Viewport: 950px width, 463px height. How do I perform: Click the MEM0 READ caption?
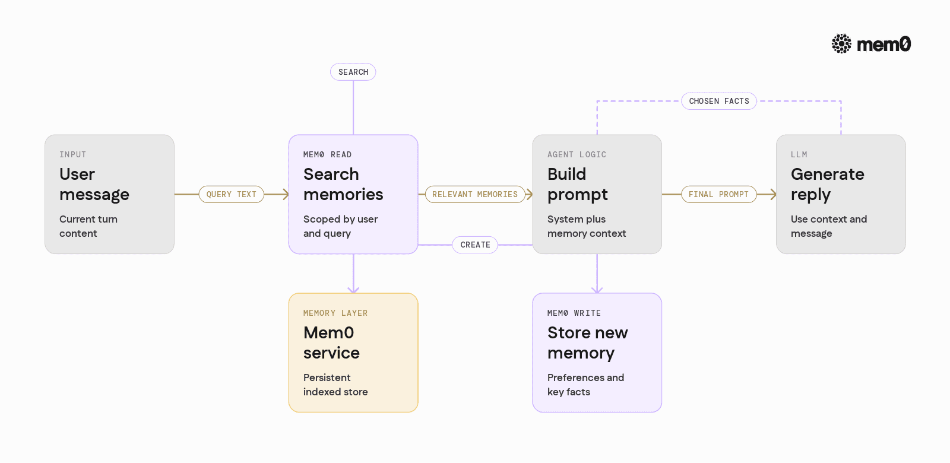(328, 154)
